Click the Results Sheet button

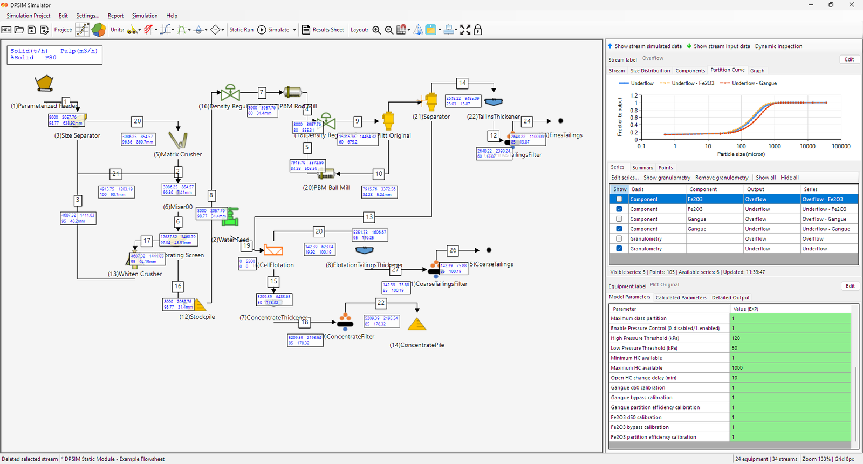[323, 30]
